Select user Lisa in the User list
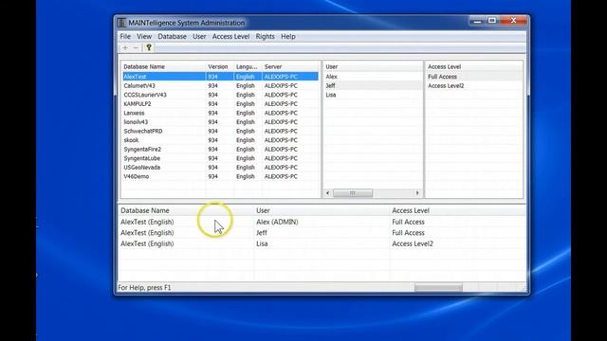The height and width of the screenshot is (341, 607). click(373, 95)
